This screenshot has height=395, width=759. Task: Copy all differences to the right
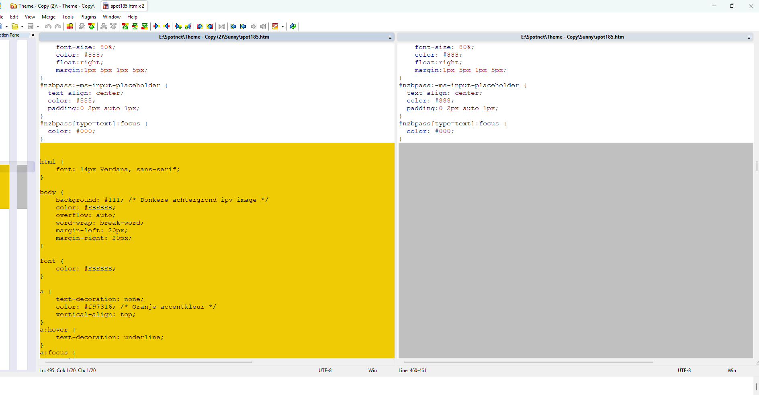click(200, 27)
